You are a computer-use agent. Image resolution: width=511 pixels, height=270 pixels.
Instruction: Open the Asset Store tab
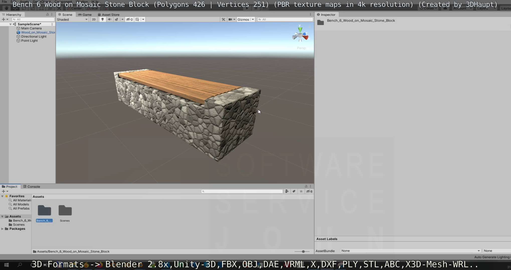[109, 14]
